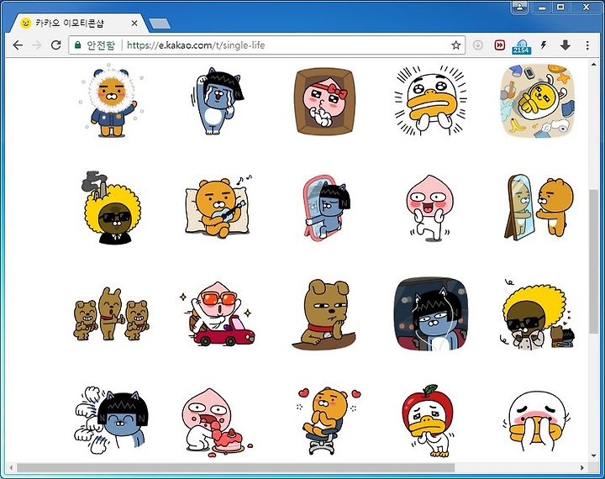Click the browser forward arrow
The width and height of the screenshot is (605, 479).
pyautogui.click(x=37, y=45)
